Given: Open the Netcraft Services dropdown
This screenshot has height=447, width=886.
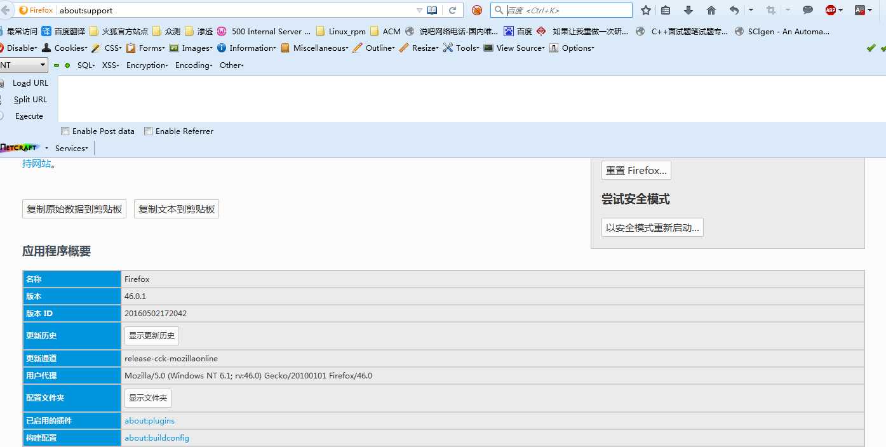Looking at the screenshot, I should (x=72, y=148).
